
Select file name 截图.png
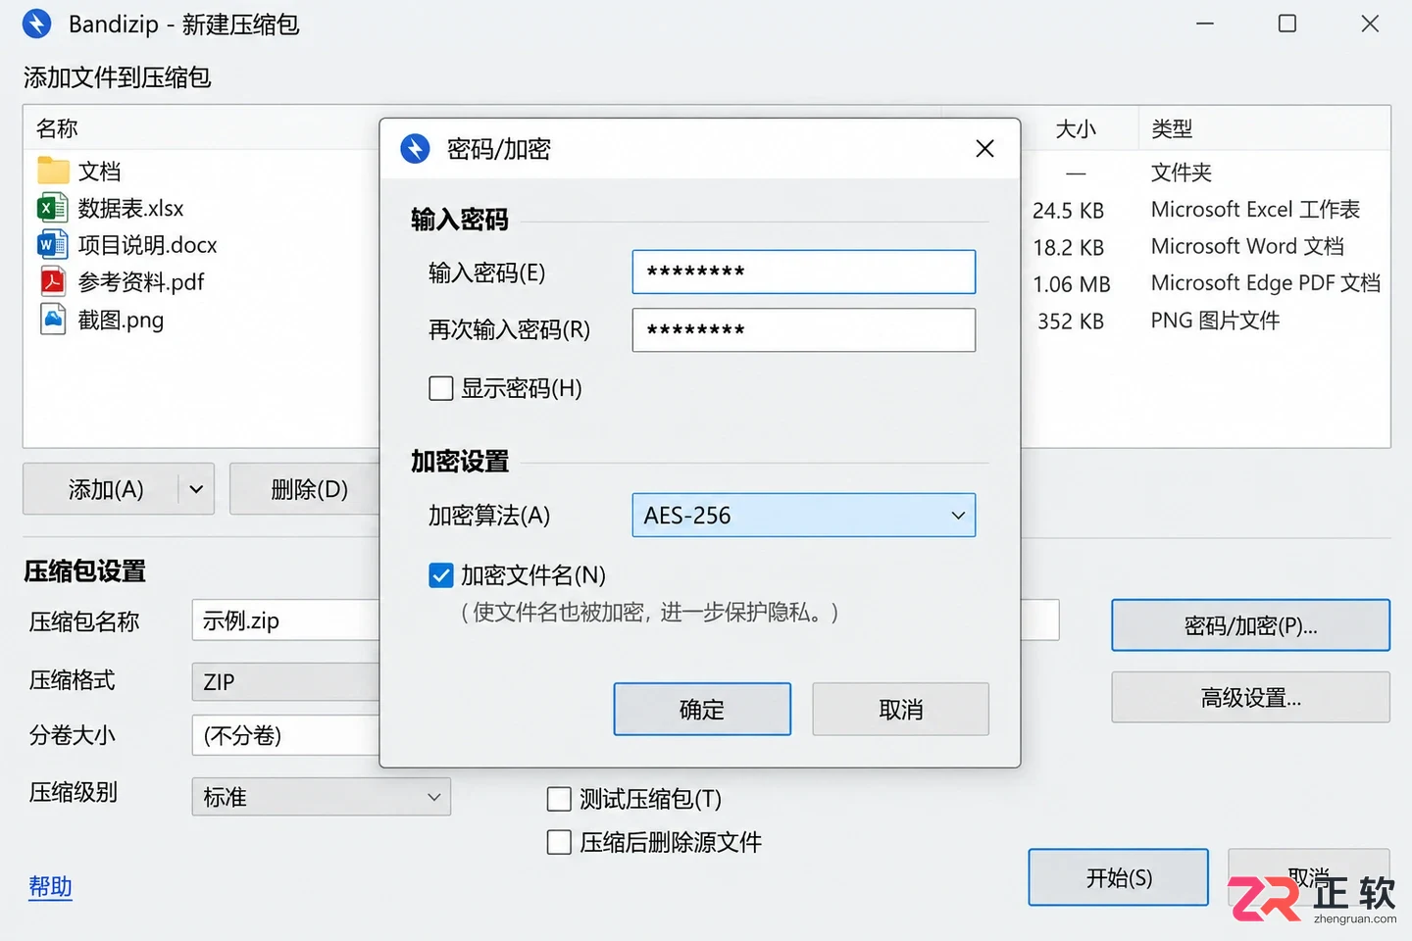[121, 320]
